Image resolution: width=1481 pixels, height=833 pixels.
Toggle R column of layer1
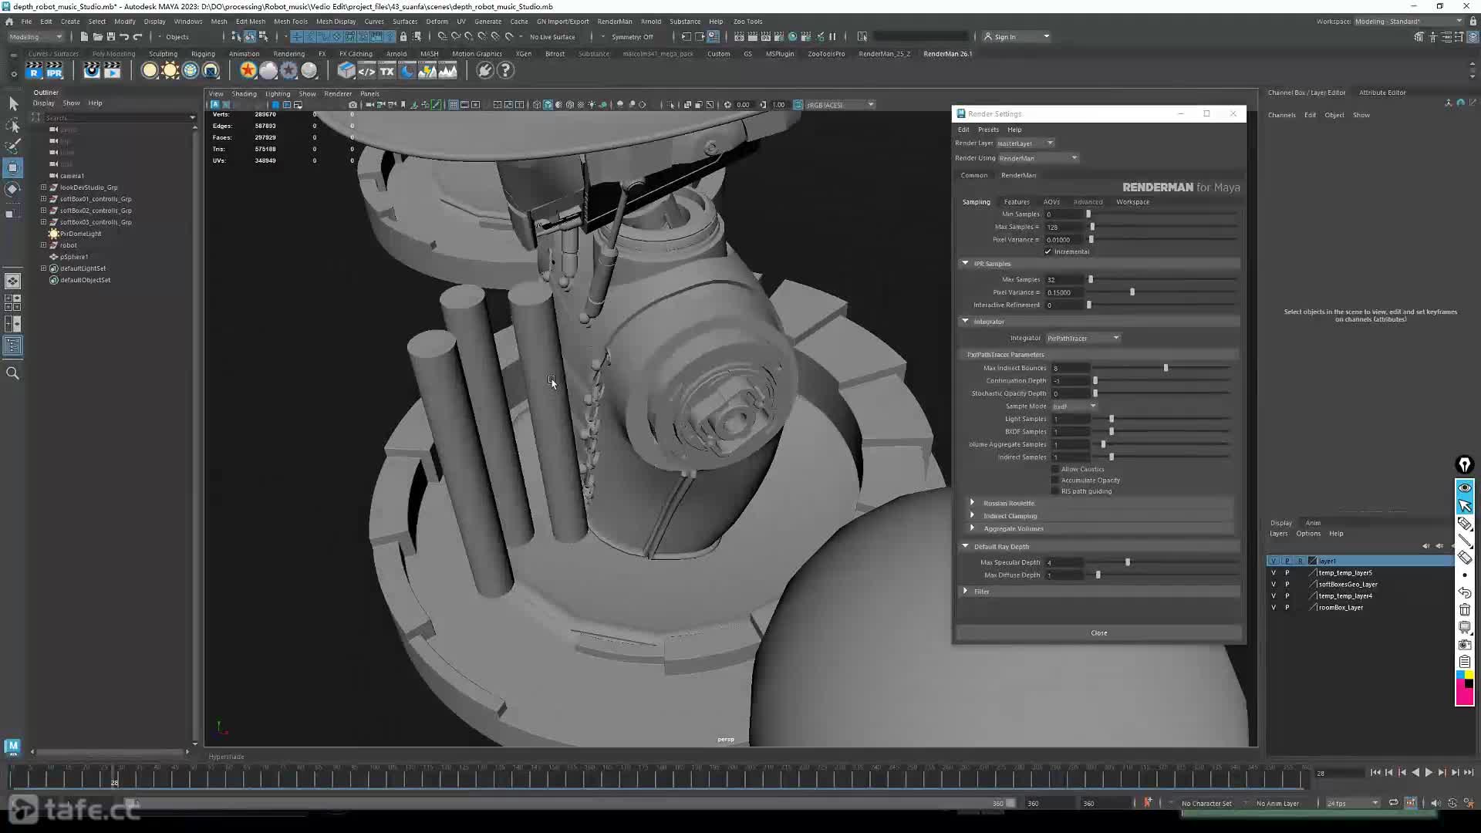click(1300, 562)
